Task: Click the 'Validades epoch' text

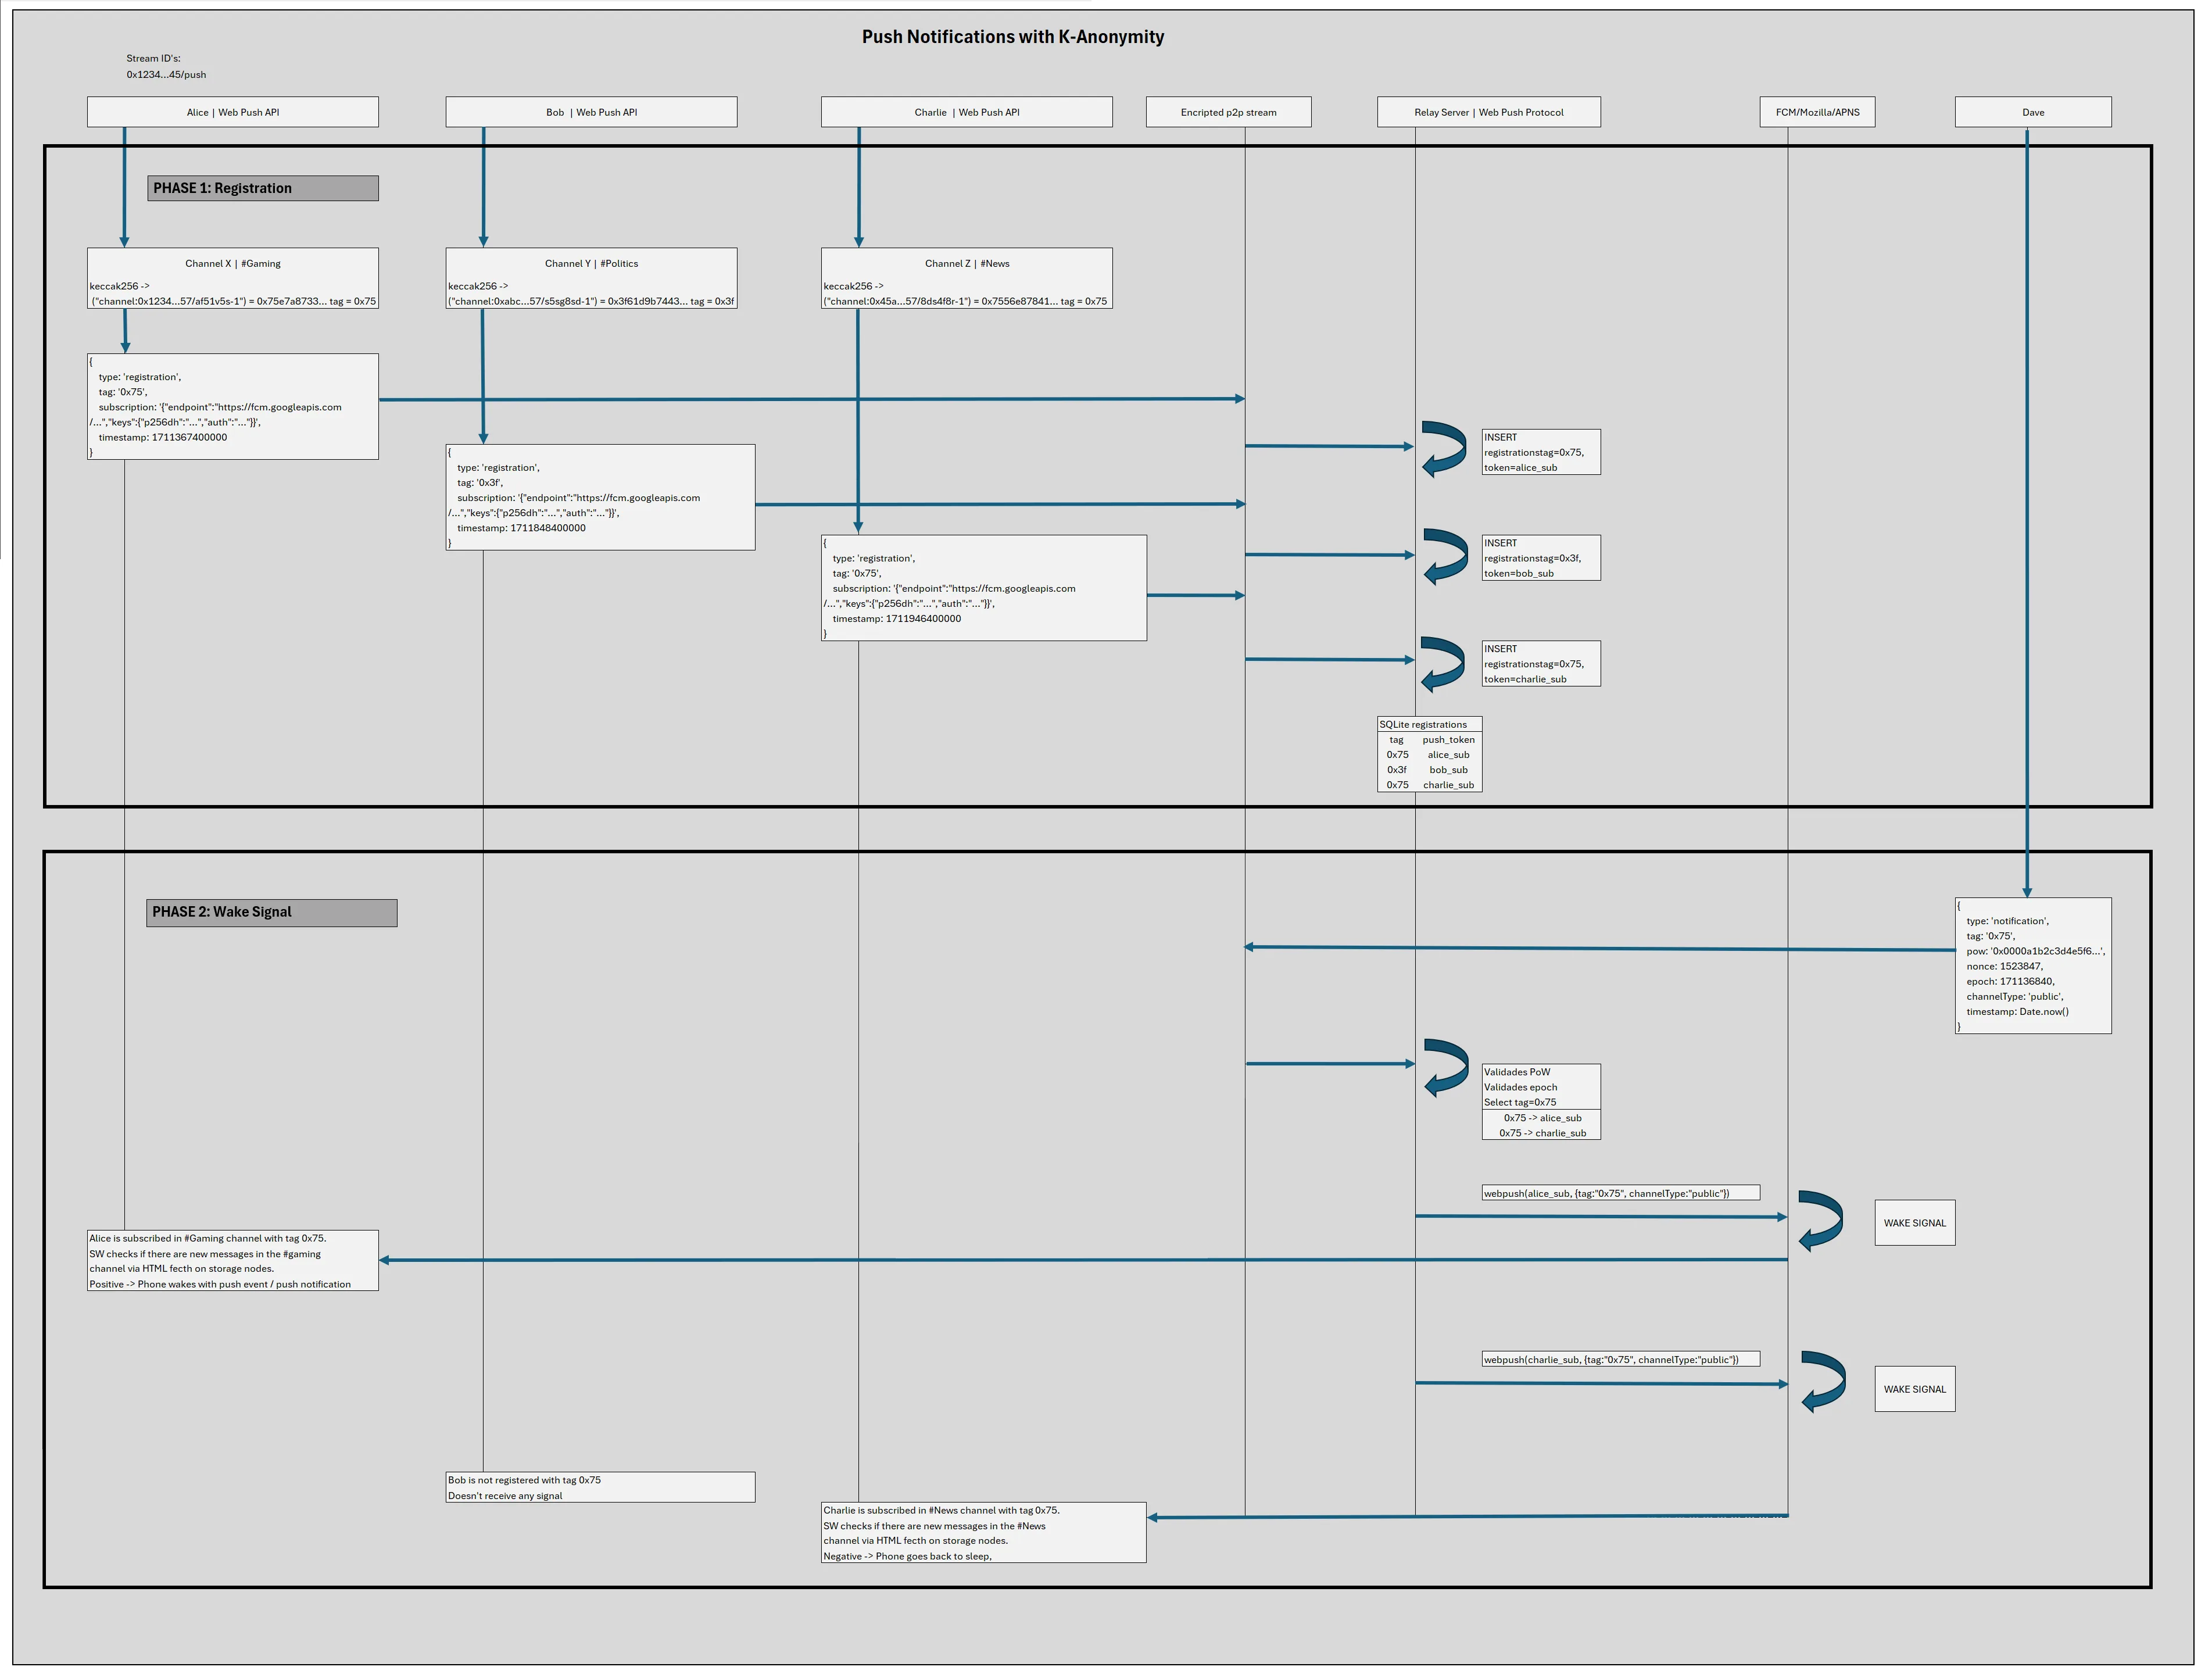Action: coord(1520,1087)
